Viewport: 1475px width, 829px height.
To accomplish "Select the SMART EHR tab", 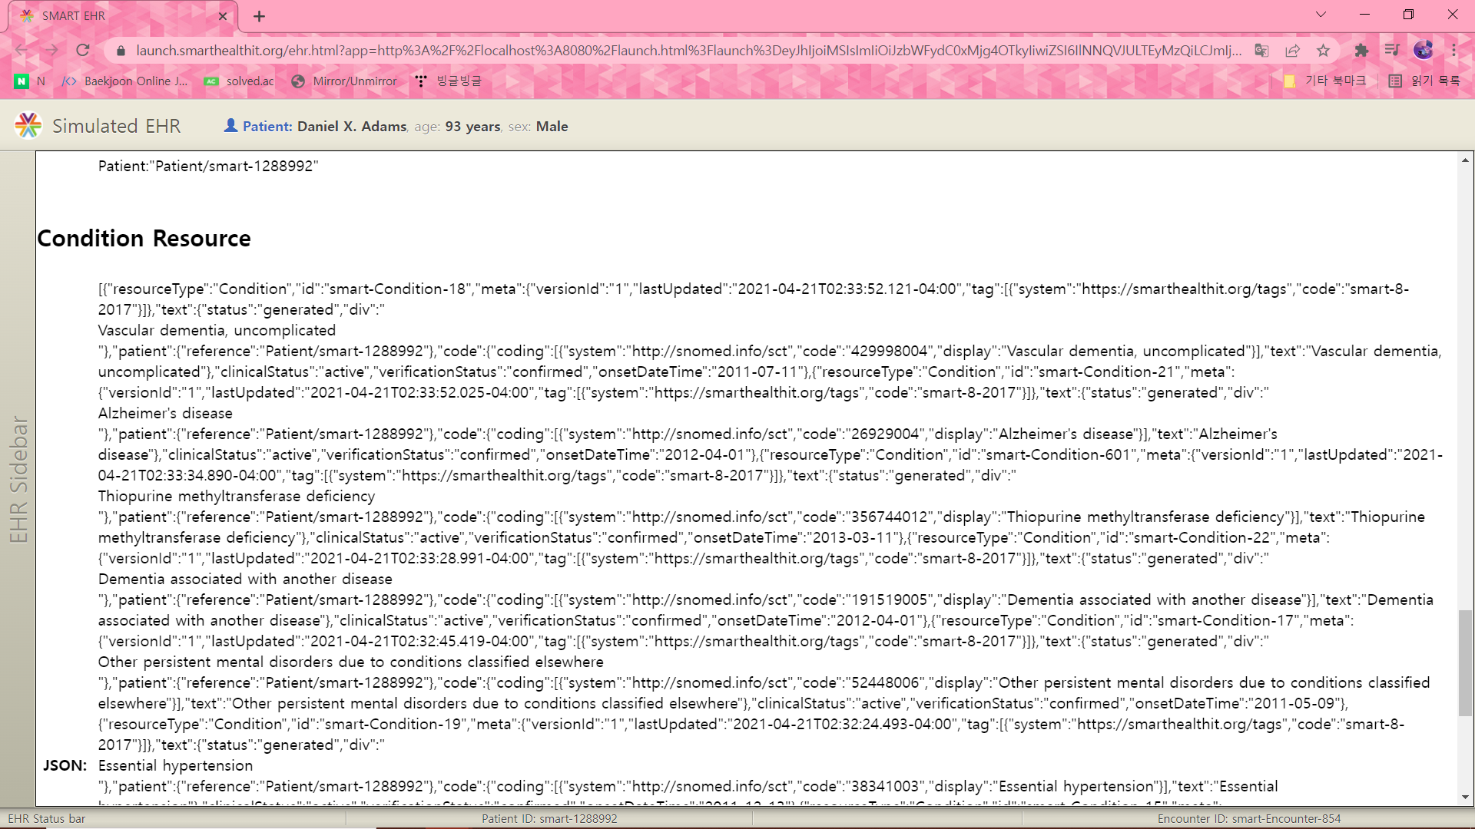I will click(x=115, y=16).
